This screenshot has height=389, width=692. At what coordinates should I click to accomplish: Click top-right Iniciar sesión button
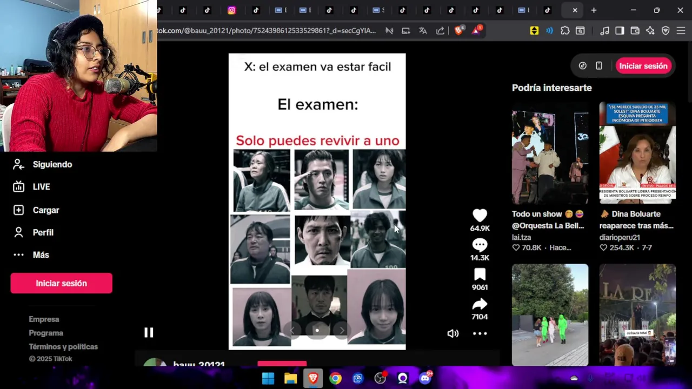tap(643, 66)
